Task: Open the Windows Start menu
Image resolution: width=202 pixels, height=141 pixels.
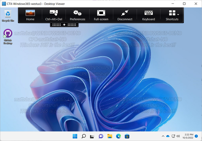Action: 75,136
